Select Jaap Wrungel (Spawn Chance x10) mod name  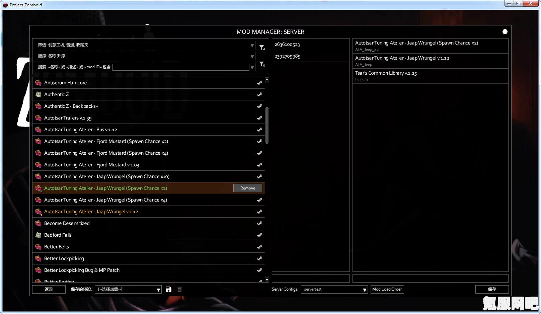pyautogui.click(x=107, y=176)
